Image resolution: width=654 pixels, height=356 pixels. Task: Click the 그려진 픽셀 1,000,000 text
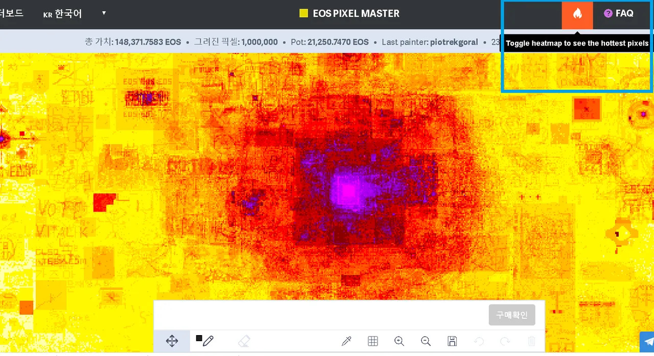[236, 42]
